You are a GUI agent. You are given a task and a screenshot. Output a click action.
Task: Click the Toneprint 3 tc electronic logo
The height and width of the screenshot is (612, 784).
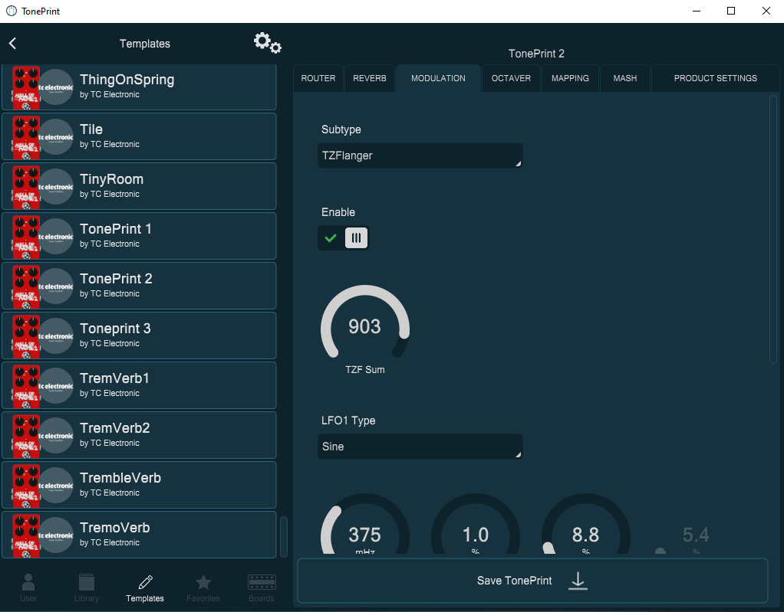click(x=56, y=336)
